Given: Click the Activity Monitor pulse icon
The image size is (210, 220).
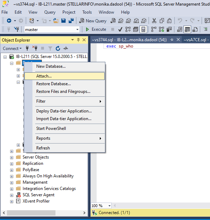Looking at the screenshot, I should pyautogui.click(x=66, y=48).
